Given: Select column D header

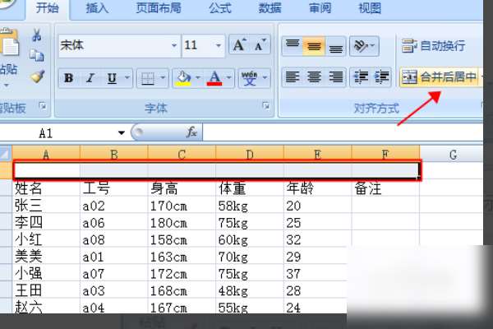Looking at the screenshot, I should pos(250,155).
